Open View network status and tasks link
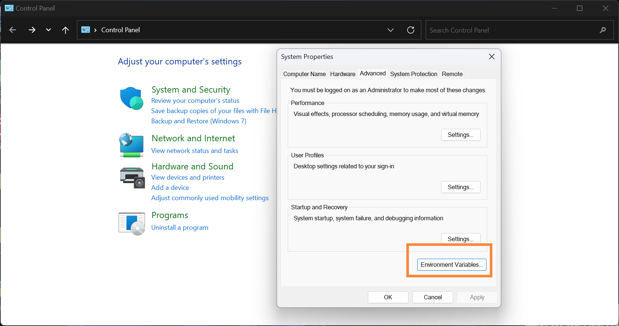 coord(195,151)
